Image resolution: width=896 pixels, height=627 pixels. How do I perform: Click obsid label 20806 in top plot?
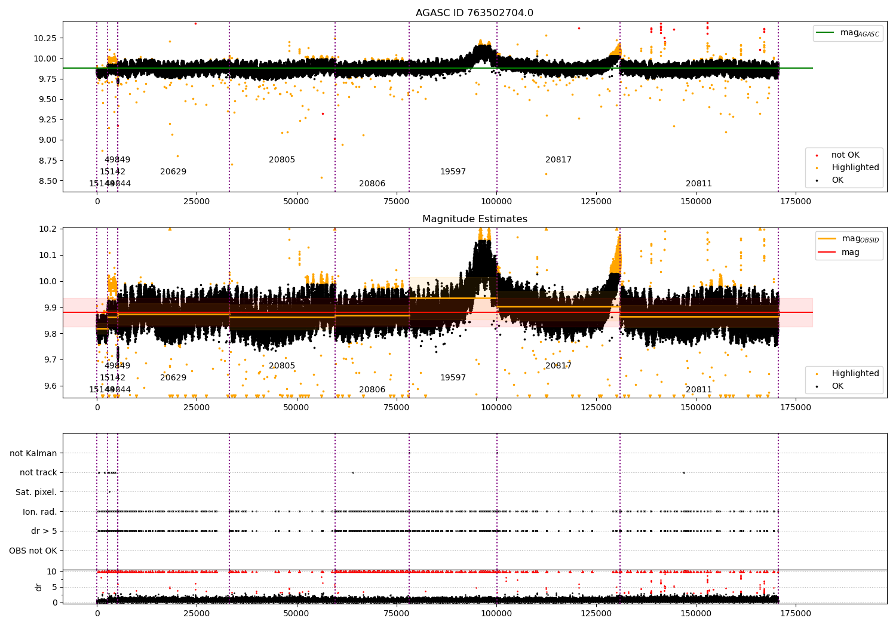(372, 184)
